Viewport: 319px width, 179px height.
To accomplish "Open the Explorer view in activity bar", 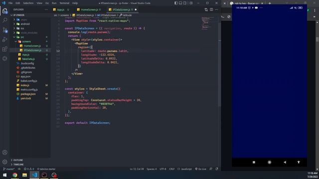I will coord(4,11).
